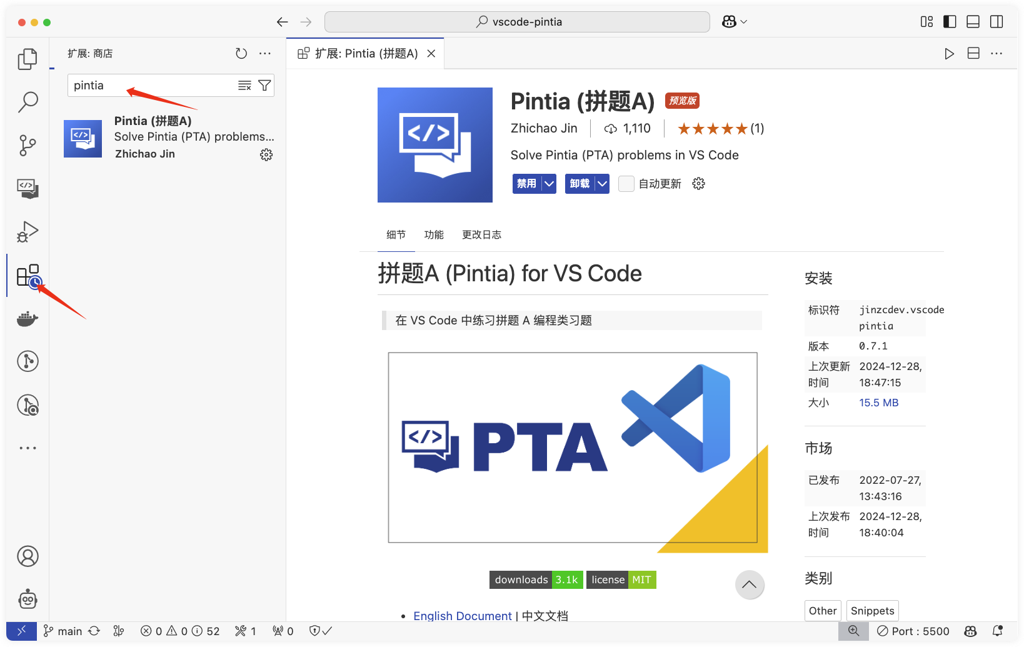1024x647 pixels.
Task: Open the English Document link
Action: pos(463,616)
